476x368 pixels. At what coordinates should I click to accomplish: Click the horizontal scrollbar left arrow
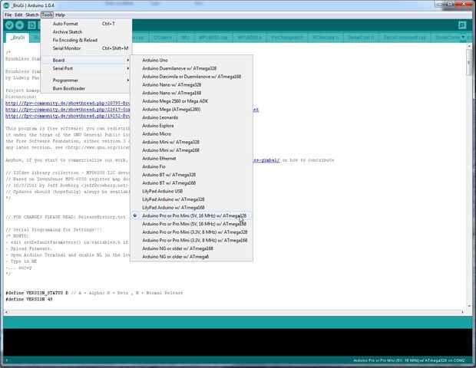7,311
